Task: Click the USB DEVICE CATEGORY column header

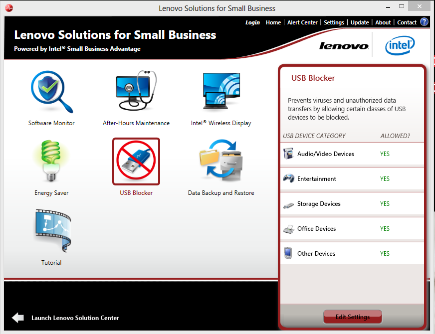Action: [x=314, y=136]
